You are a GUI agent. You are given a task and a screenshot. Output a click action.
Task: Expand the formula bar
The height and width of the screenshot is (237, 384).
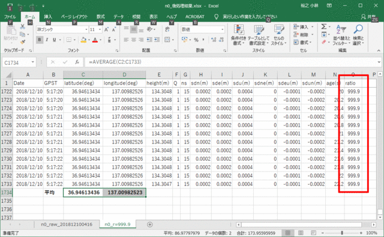[x=379, y=62]
